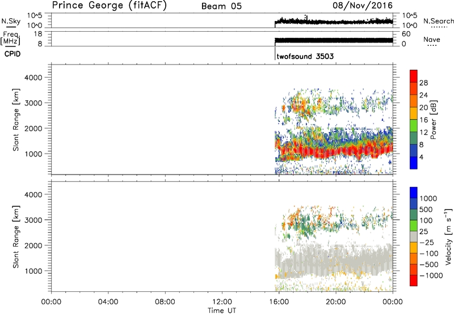454x314 pixels.
Task: Click the 'Velocity [m s-1]' colorbar label
Action: (x=448, y=236)
